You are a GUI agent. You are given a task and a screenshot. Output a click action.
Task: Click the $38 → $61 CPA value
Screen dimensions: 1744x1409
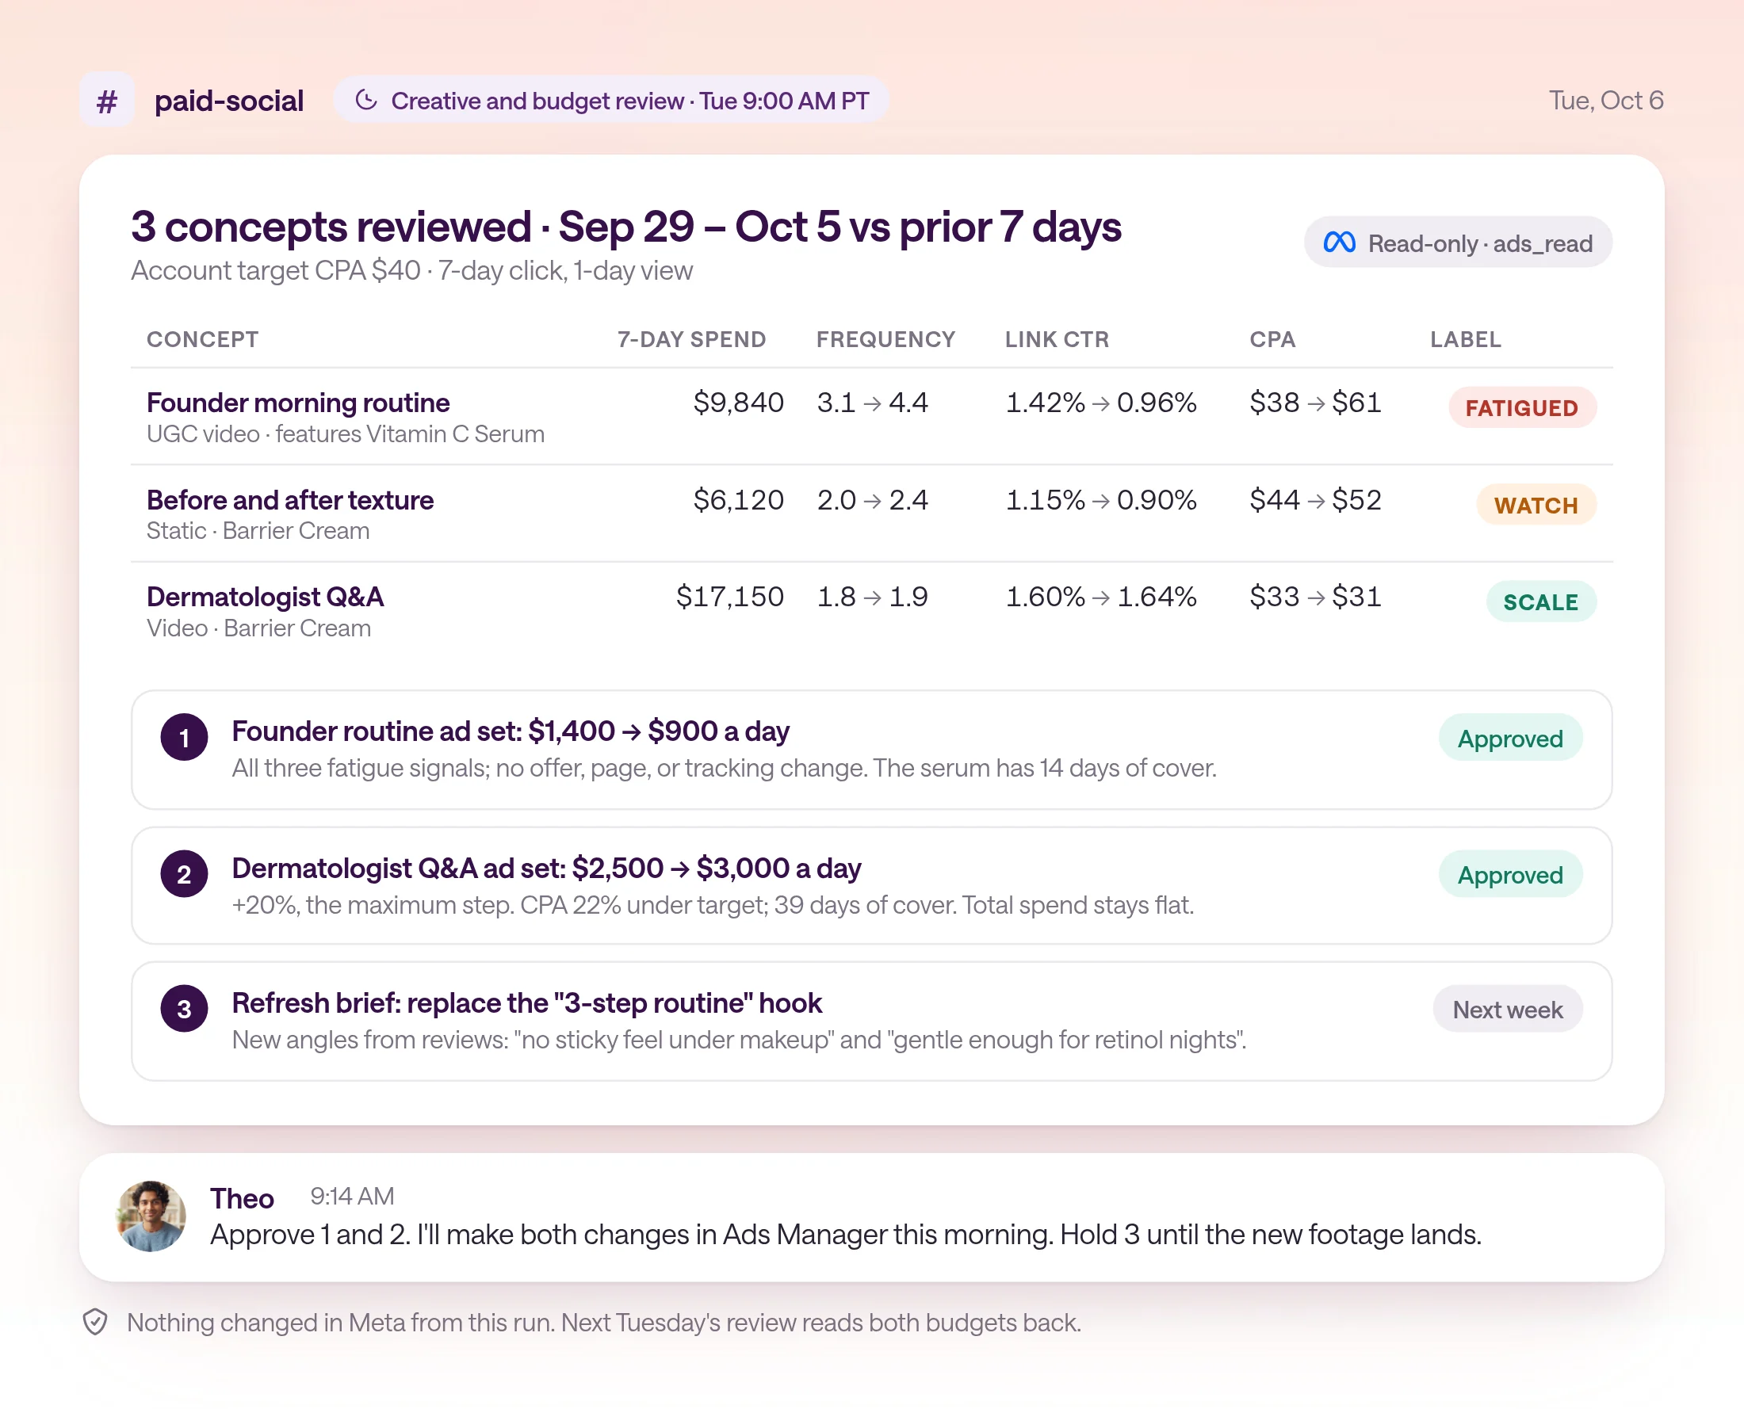coord(1315,403)
